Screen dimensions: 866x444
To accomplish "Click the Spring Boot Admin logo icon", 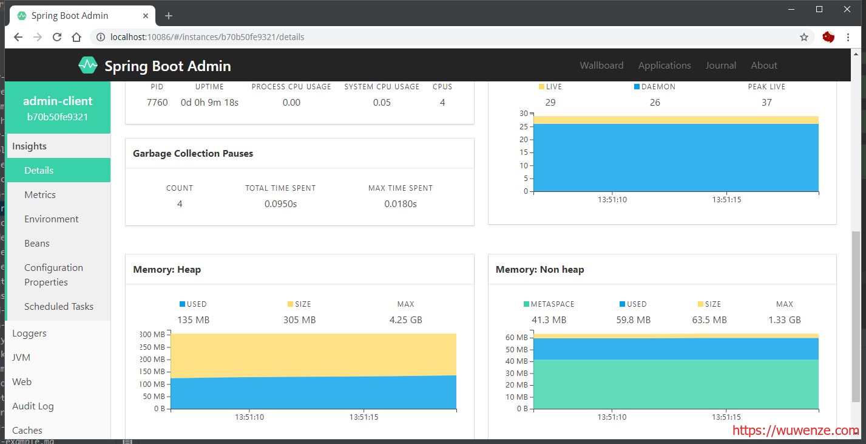I will pyautogui.click(x=88, y=65).
